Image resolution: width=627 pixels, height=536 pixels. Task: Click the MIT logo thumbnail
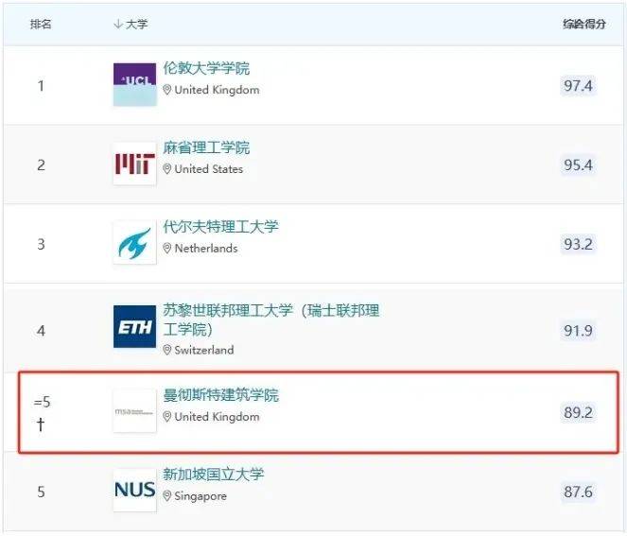(x=134, y=164)
